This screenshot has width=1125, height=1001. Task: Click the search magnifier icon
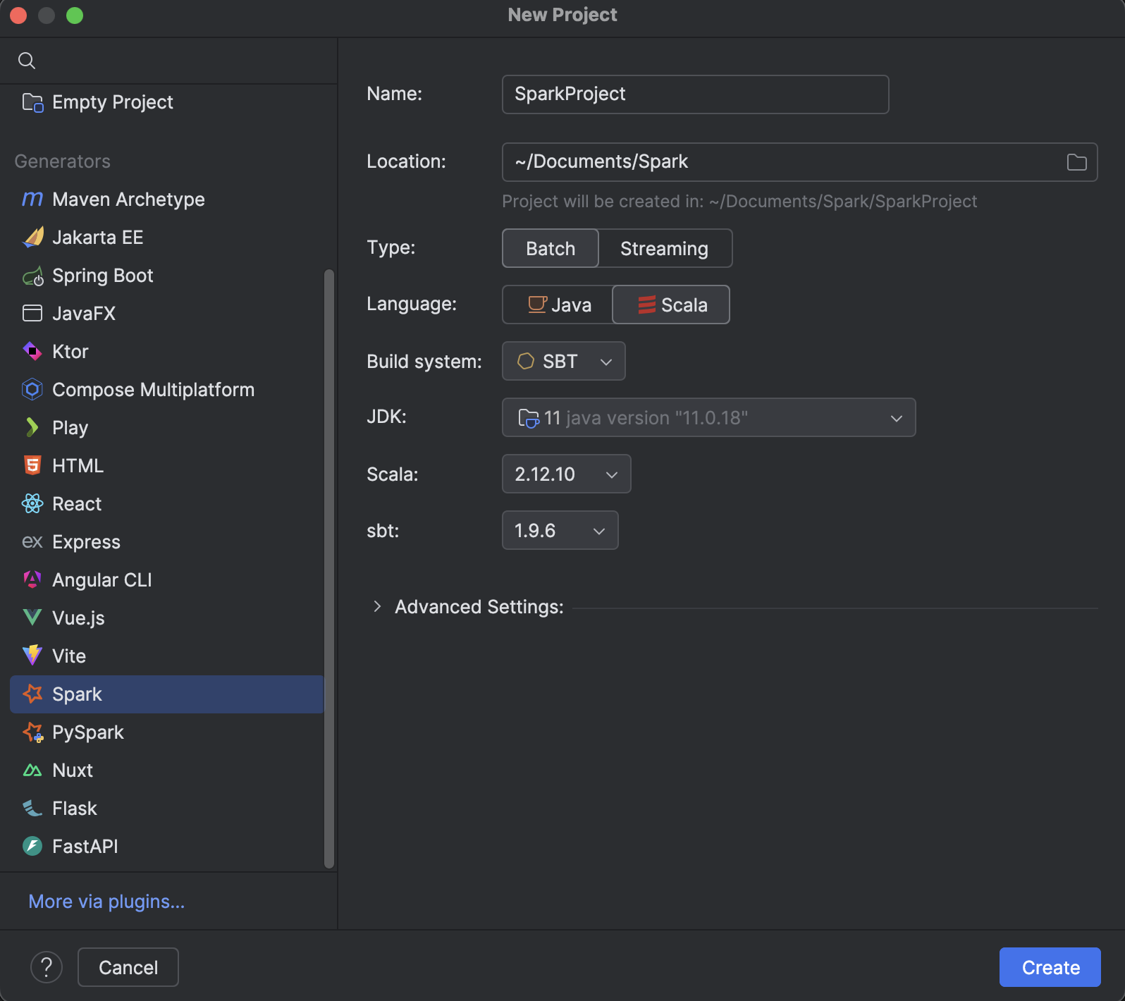pyautogui.click(x=27, y=61)
